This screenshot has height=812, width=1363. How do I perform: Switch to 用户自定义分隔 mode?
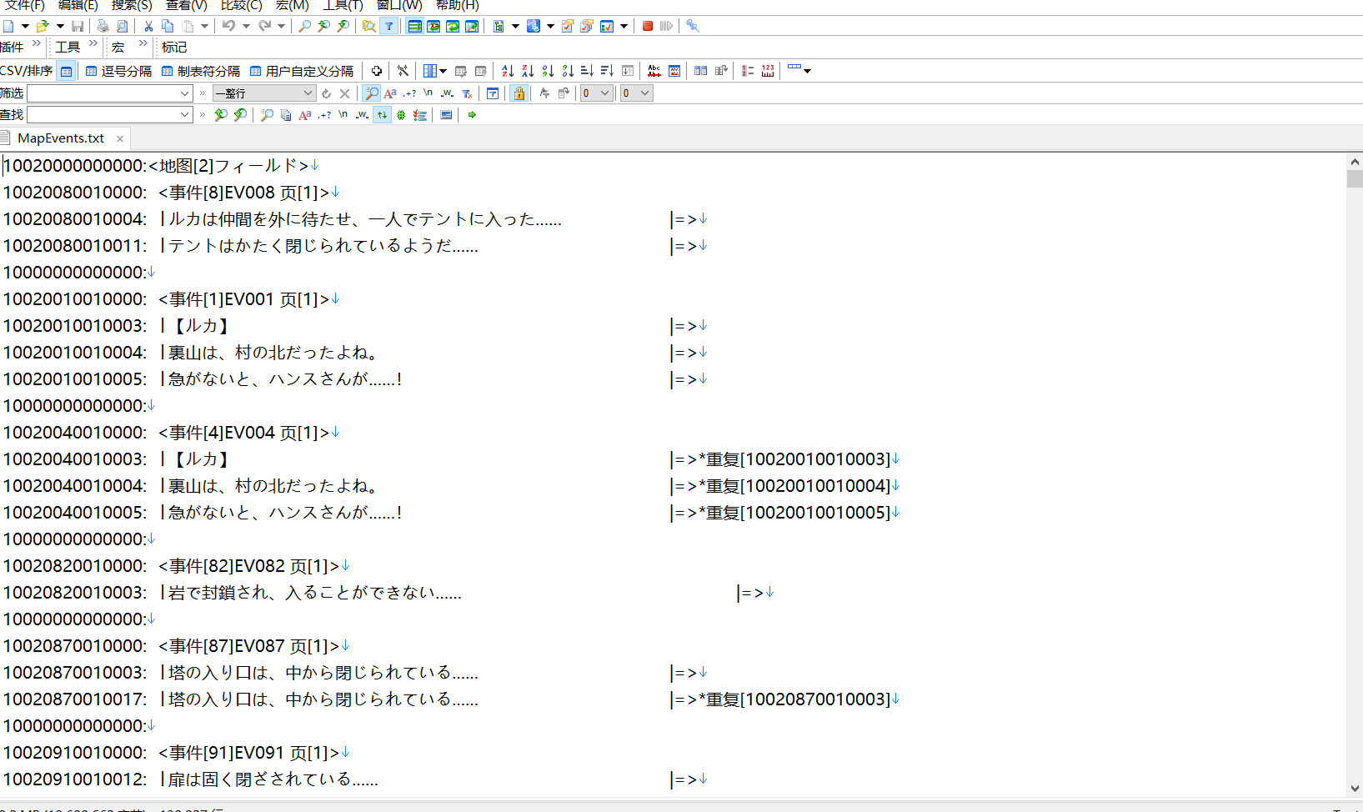(x=301, y=71)
